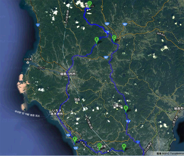Click the white route waypoint circle
184x156 pixels.
point(108,151)
